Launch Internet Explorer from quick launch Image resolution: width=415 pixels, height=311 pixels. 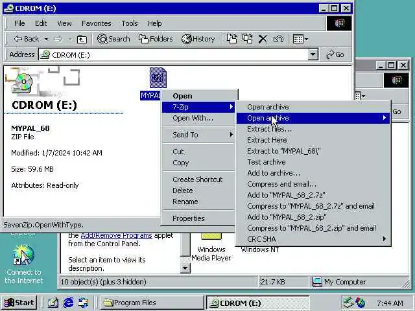pyautogui.click(x=68, y=303)
